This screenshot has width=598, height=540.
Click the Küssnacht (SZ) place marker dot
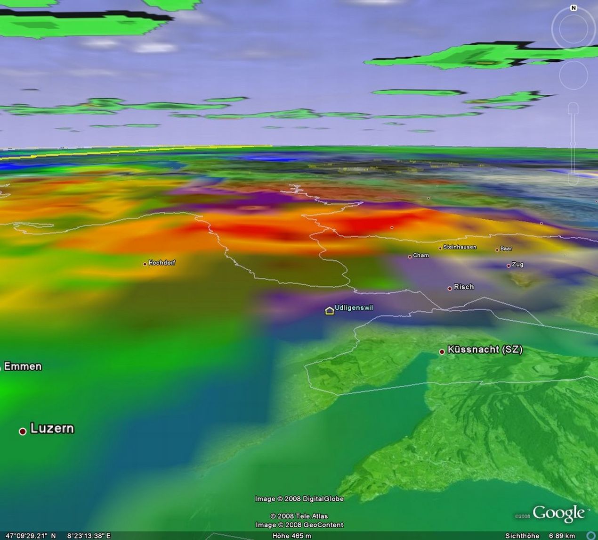tap(442, 351)
